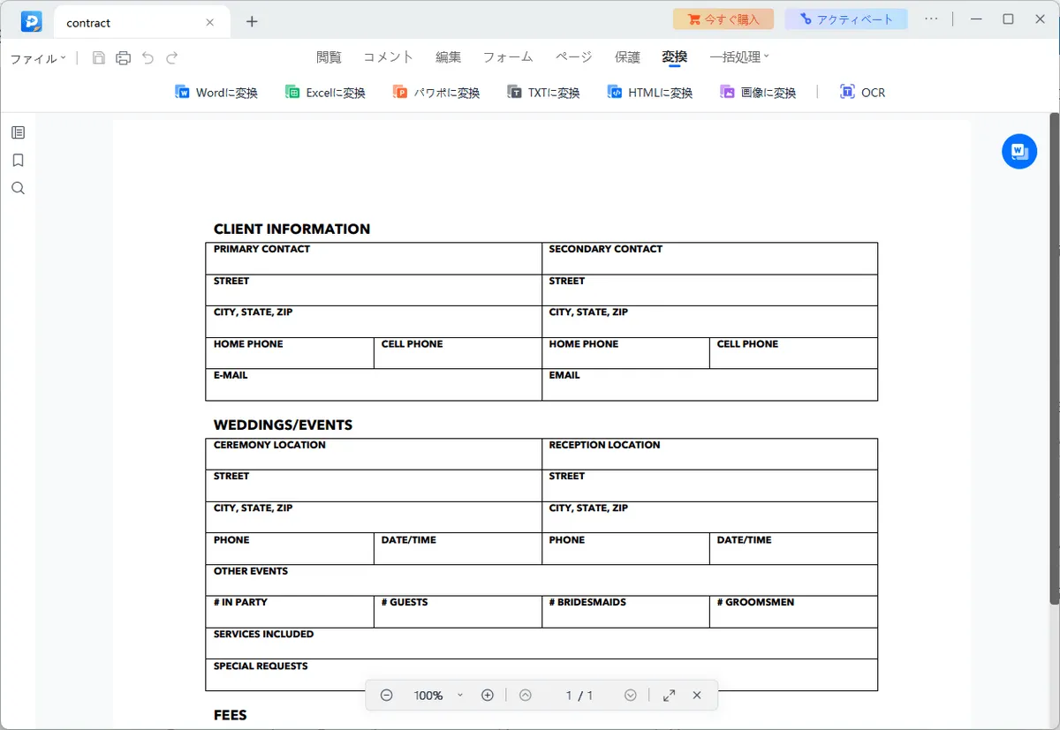Select the 変換 tab
Viewport: 1060px width, 730px height.
(x=674, y=57)
